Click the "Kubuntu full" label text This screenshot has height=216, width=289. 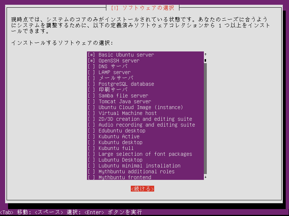(x=116, y=148)
